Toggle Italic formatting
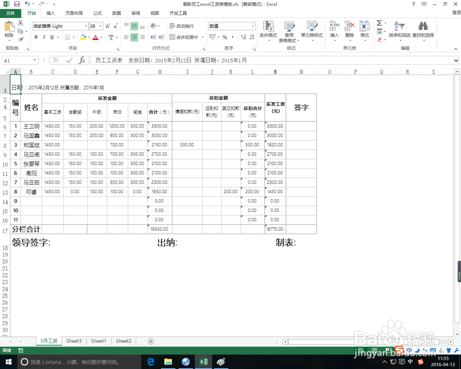Image resolution: width=461 pixels, height=369 pixels. click(44, 37)
